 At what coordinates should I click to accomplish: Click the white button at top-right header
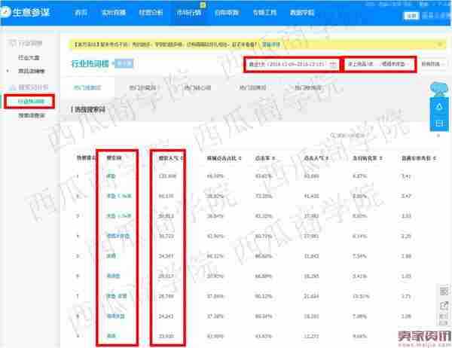[x=411, y=16]
